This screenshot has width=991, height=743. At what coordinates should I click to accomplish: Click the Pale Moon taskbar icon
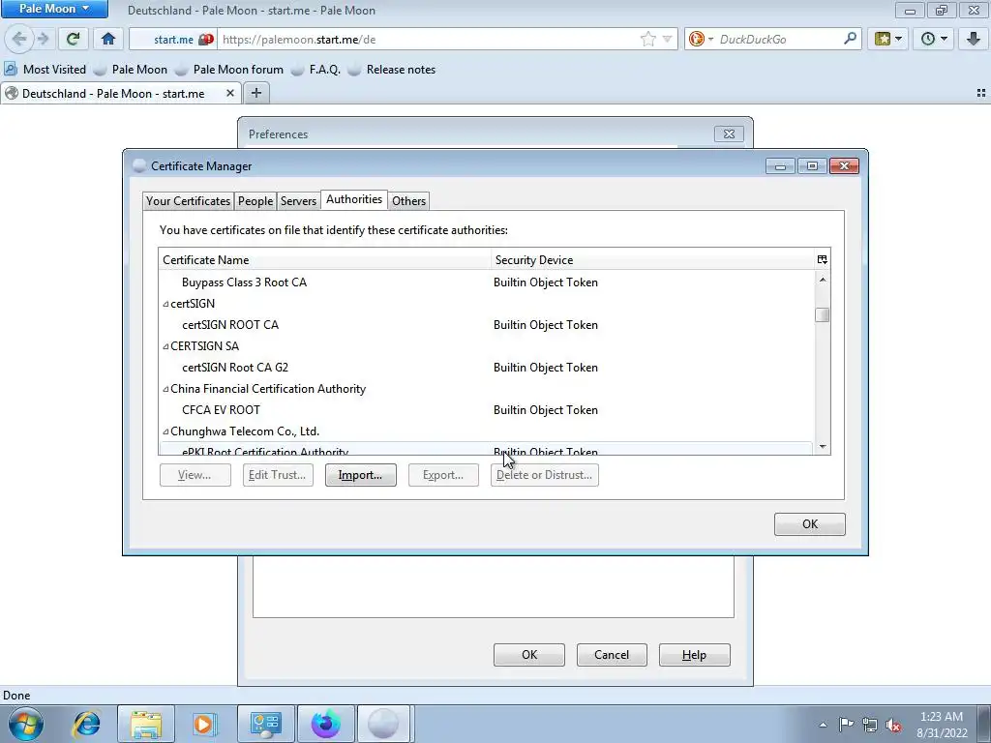(x=384, y=724)
